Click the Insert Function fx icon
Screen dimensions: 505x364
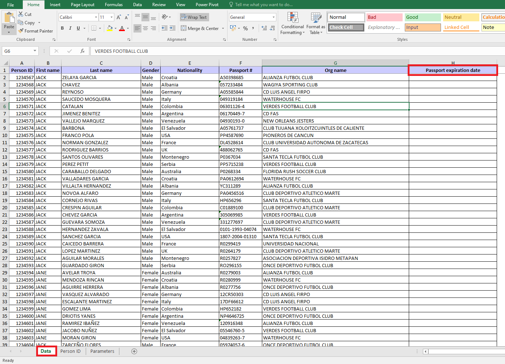coord(82,51)
